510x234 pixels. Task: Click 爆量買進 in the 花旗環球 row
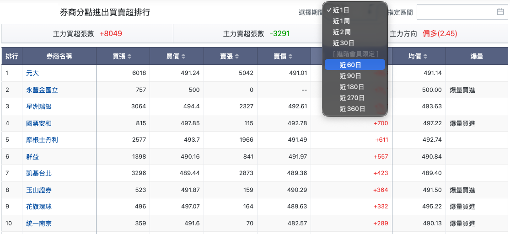click(462, 207)
